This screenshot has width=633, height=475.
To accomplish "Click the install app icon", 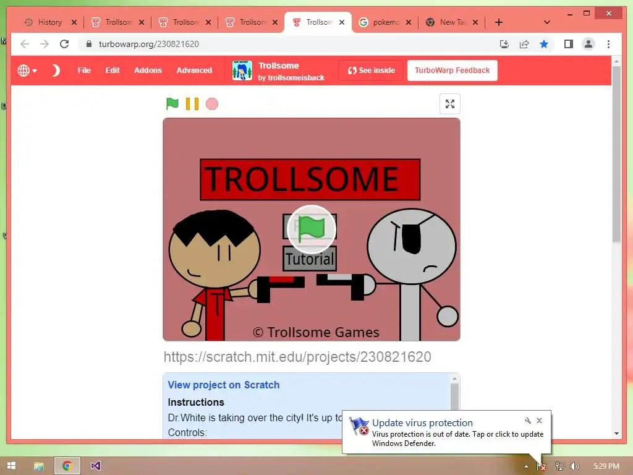I will pos(504,44).
